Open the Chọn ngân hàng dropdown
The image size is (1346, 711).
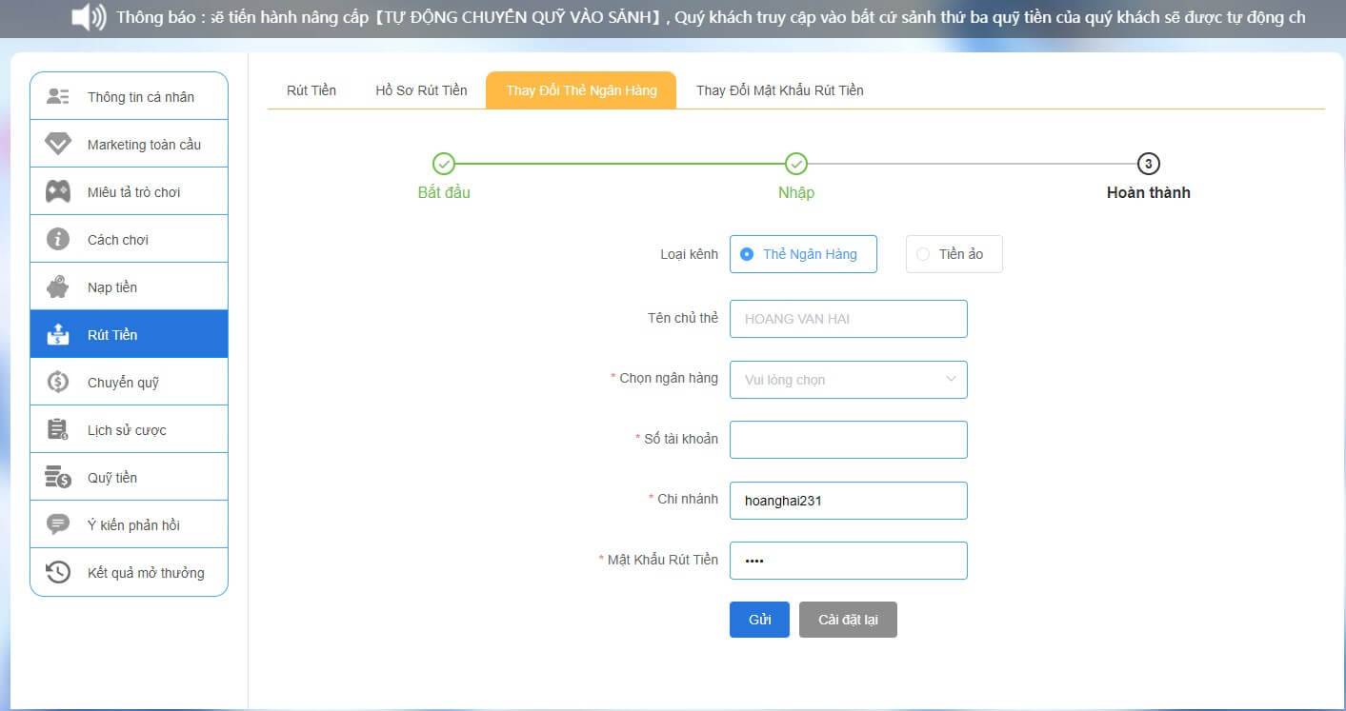coord(848,379)
